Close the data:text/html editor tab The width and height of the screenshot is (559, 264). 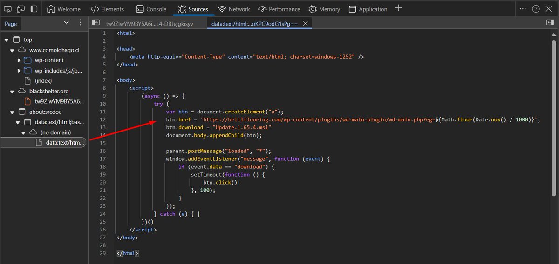[306, 23]
